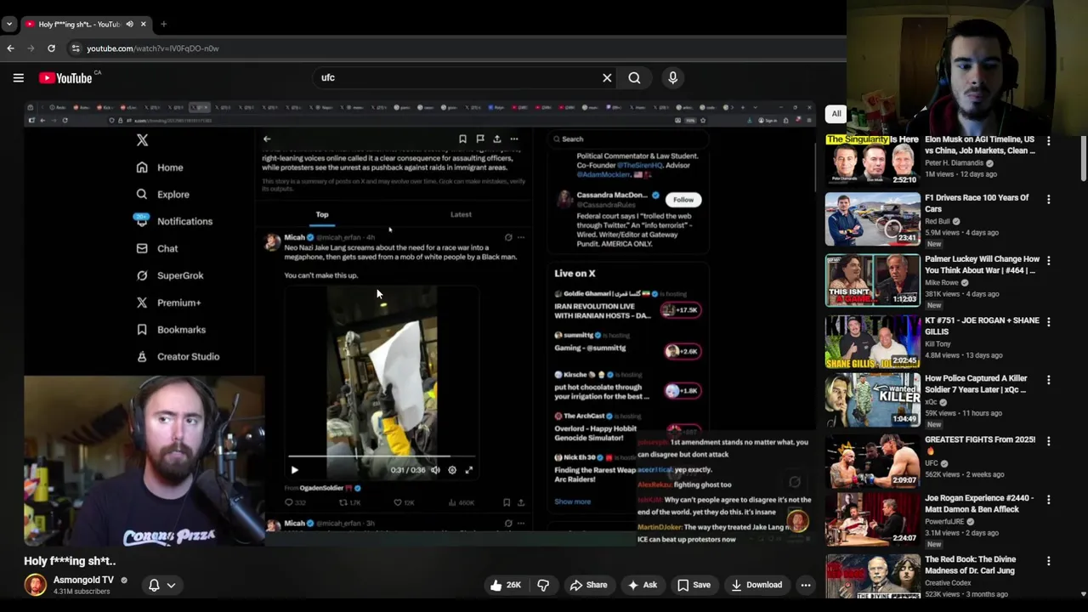Go back in the browser

click(10, 48)
